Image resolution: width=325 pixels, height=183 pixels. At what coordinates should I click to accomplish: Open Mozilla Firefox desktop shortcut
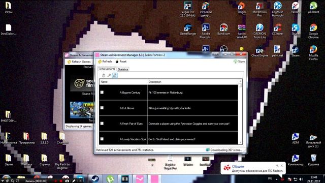coord(313,53)
